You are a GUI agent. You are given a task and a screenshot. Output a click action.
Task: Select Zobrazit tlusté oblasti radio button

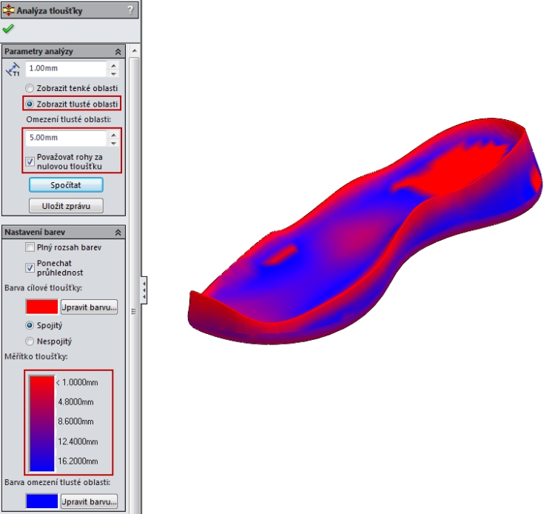pyautogui.click(x=30, y=104)
